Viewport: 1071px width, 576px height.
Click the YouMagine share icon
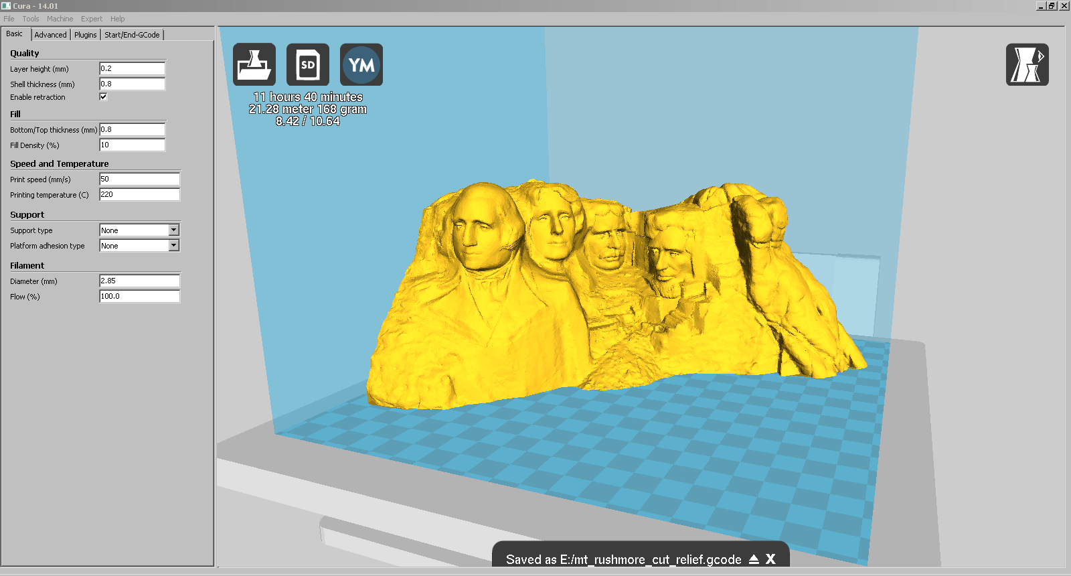pyautogui.click(x=361, y=64)
